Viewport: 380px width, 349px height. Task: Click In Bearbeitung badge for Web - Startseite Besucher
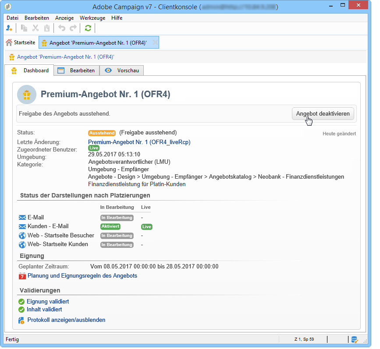click(117, 236)
